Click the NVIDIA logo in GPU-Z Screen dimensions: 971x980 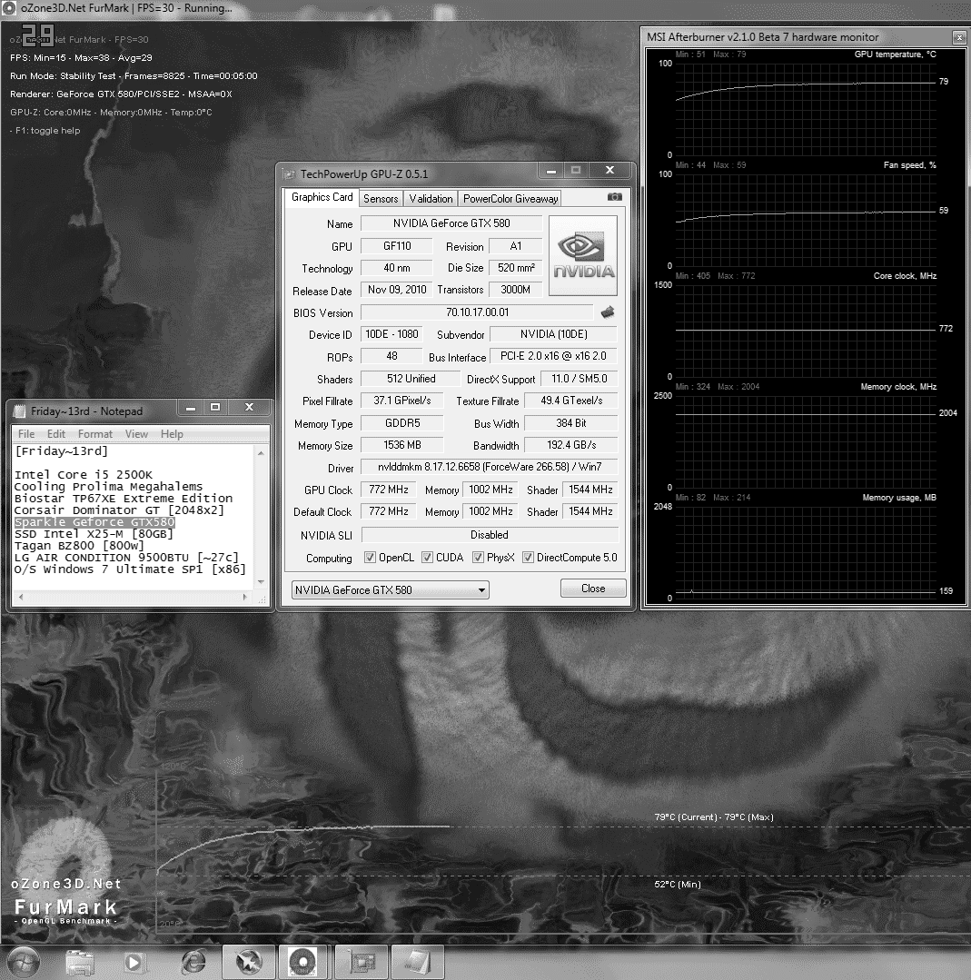pos(583,255)
